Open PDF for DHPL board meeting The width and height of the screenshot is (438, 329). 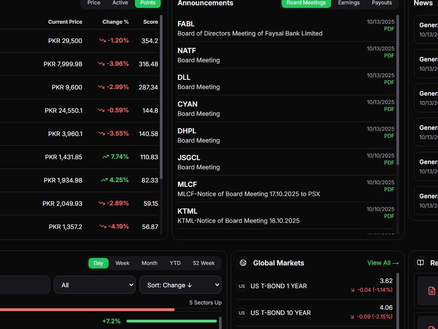point(389,136)
